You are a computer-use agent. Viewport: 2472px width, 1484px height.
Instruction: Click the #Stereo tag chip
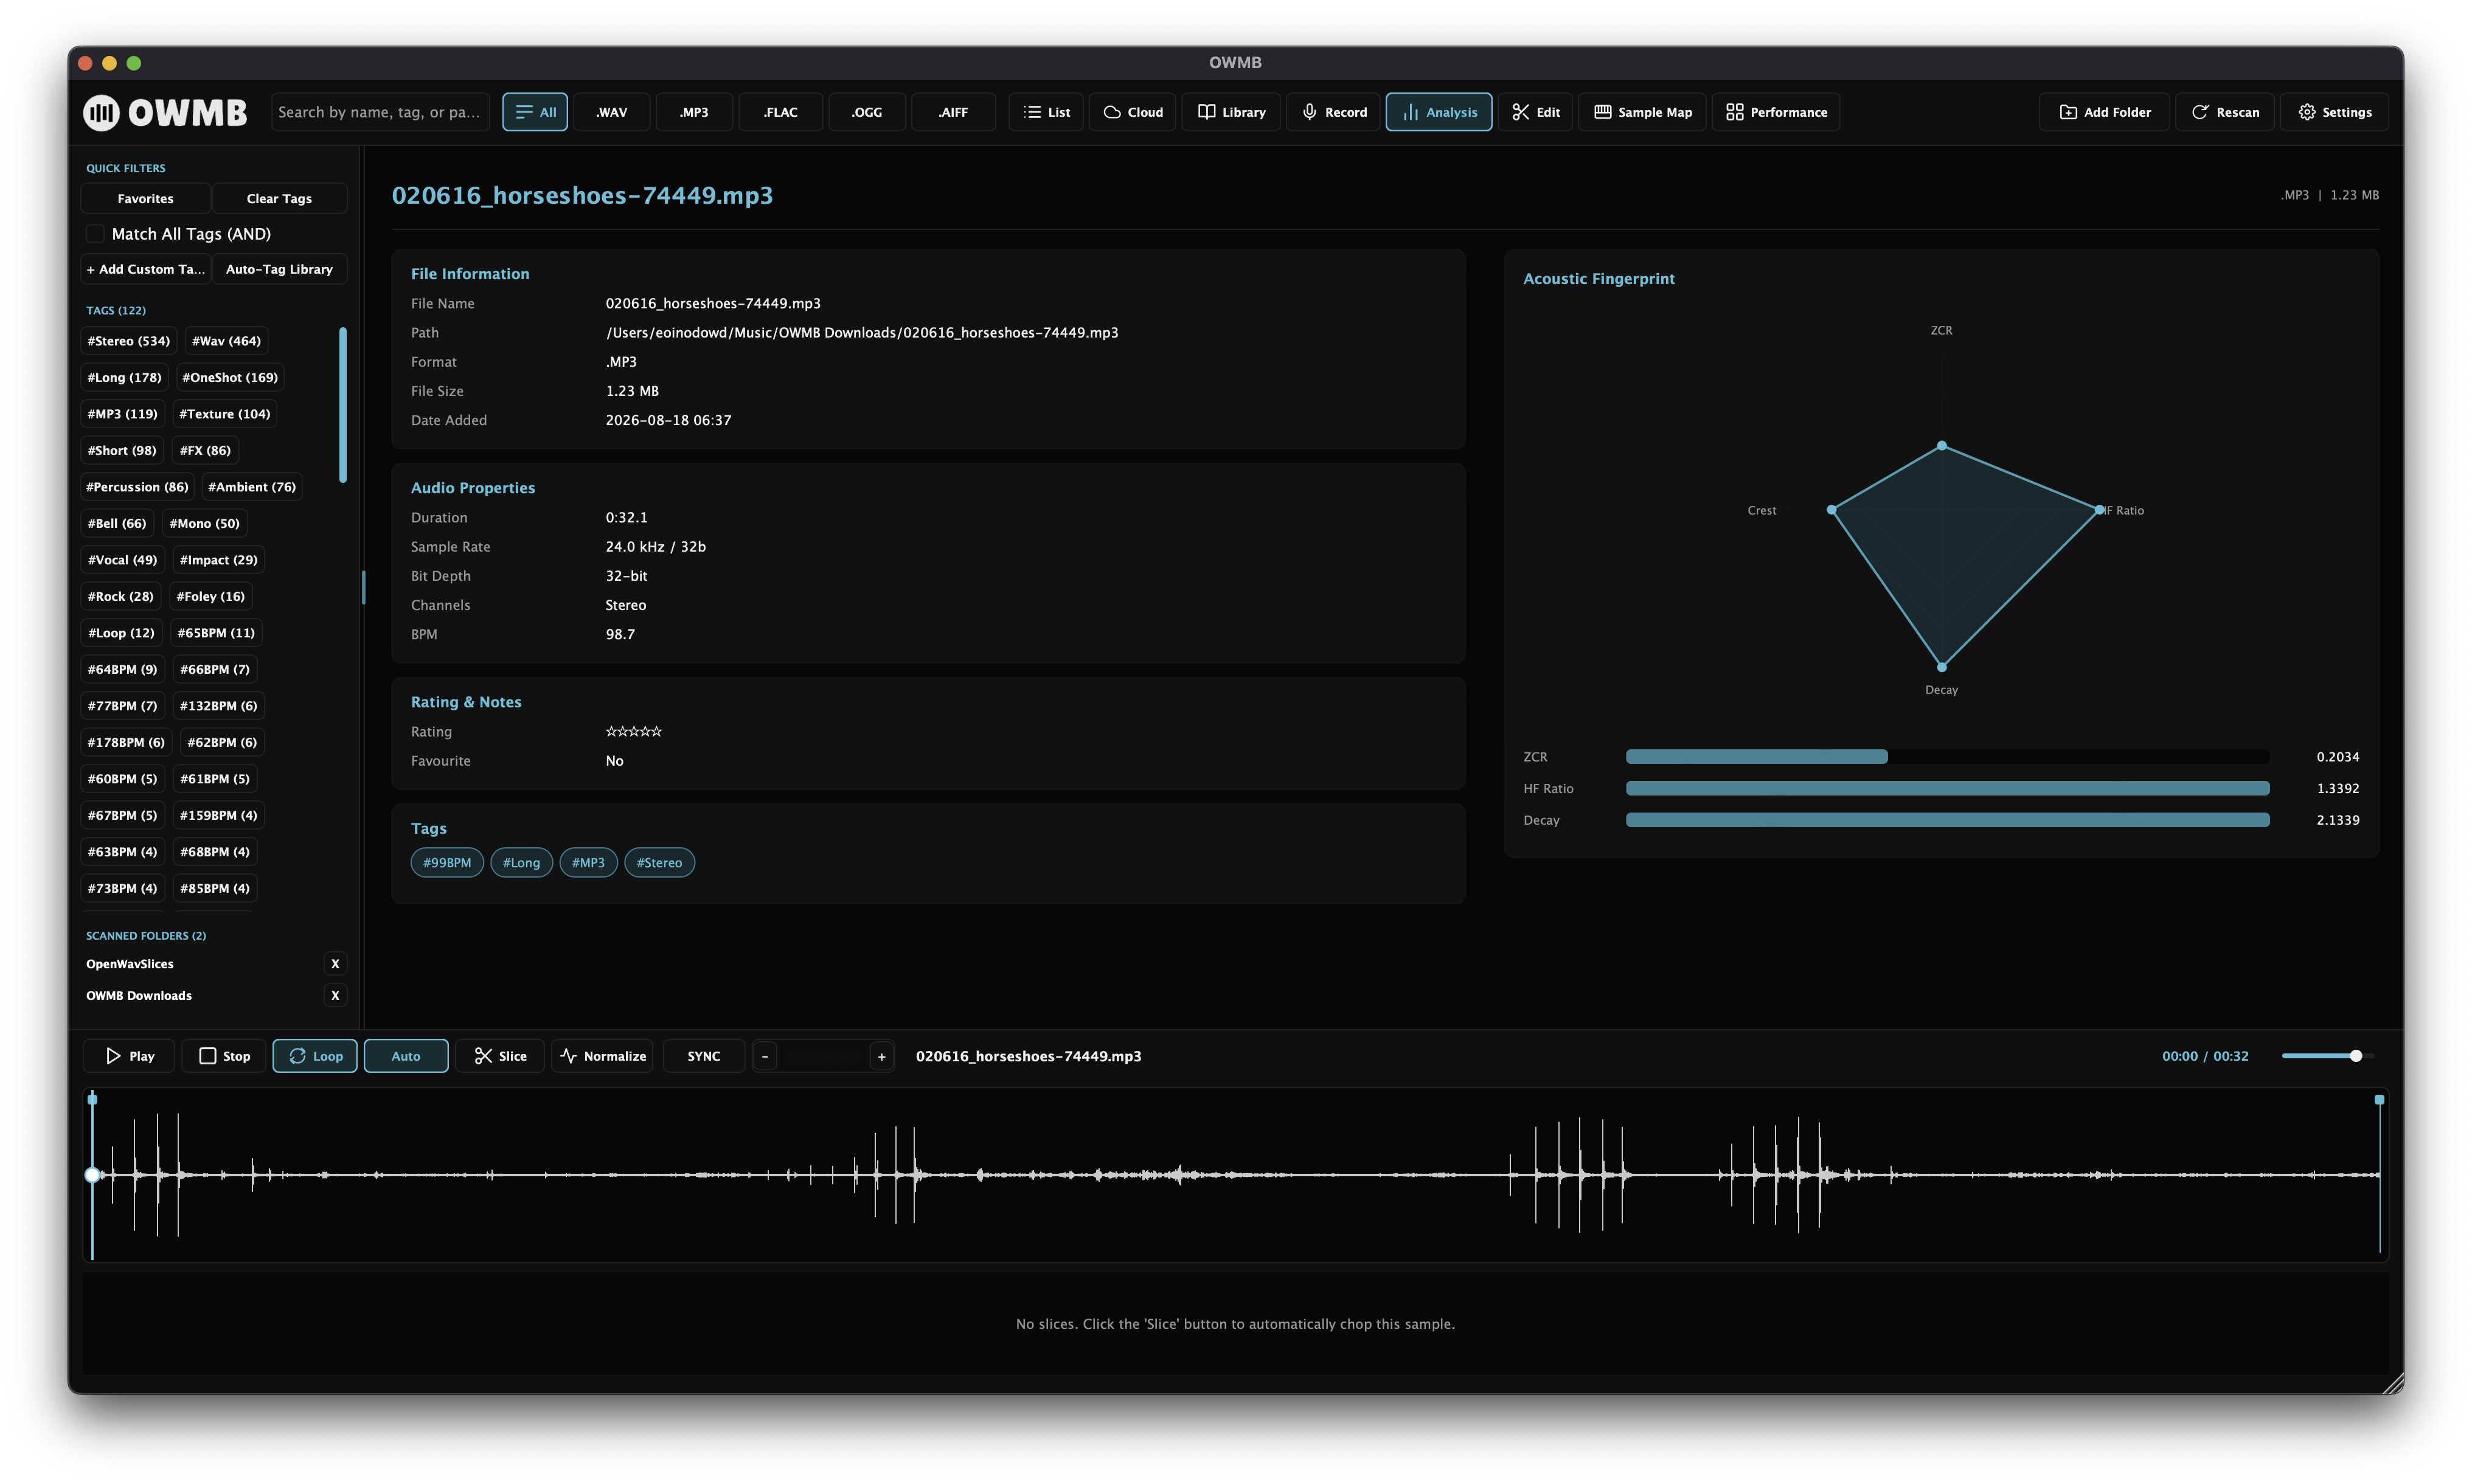(x=659, y=862)
